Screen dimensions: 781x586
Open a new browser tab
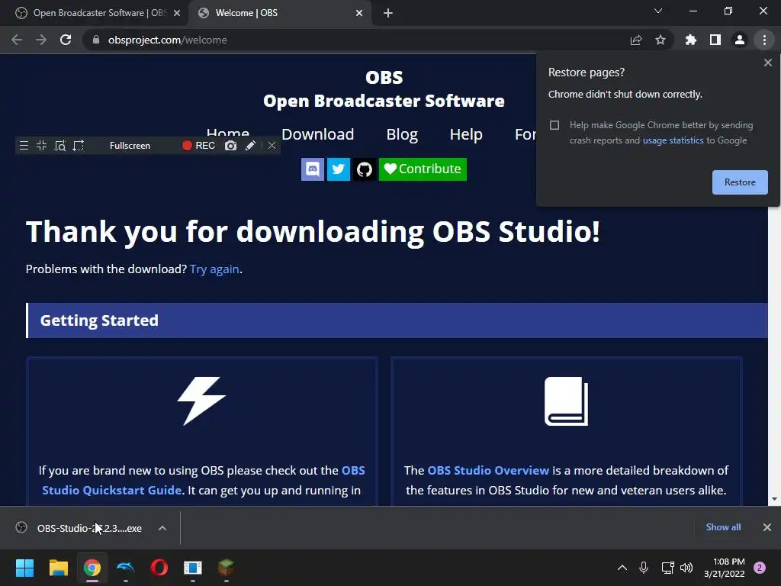point(388,13)
